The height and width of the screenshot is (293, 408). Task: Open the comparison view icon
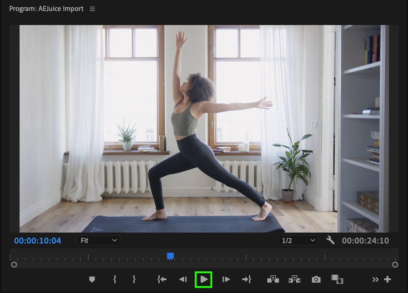tap(337, 279)
